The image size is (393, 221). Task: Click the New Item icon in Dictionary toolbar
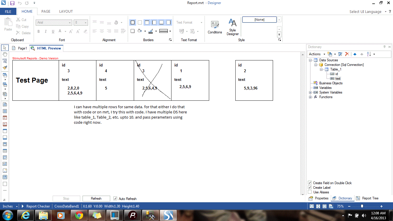[330, 54]
